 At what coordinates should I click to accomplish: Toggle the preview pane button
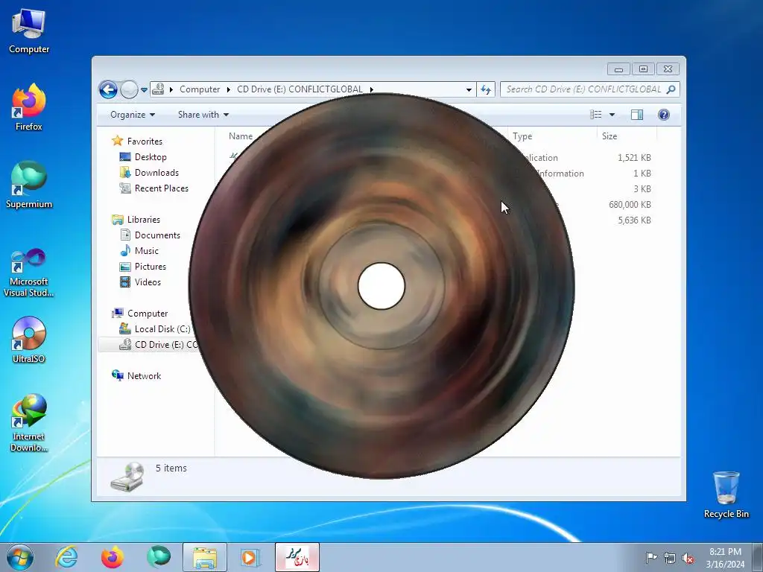point(636,115)
